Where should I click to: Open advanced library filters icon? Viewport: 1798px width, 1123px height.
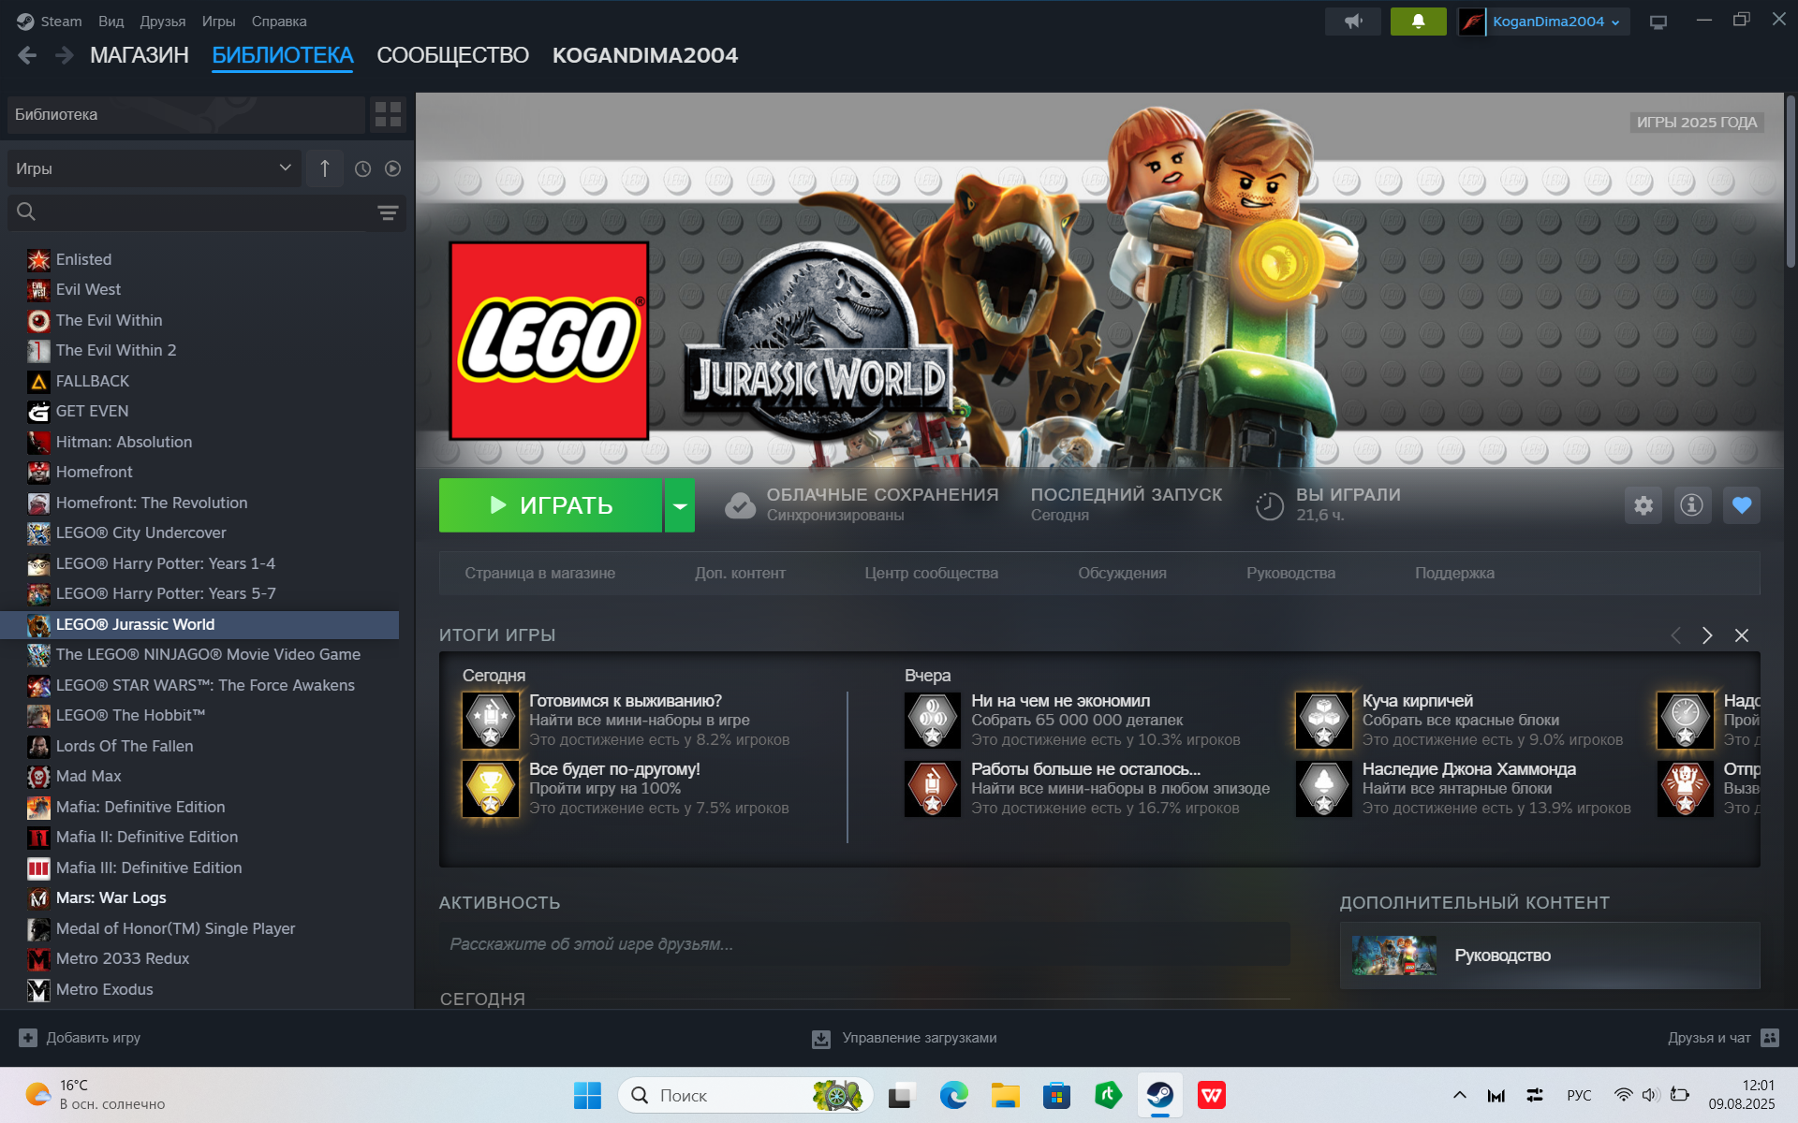[388, 212]
